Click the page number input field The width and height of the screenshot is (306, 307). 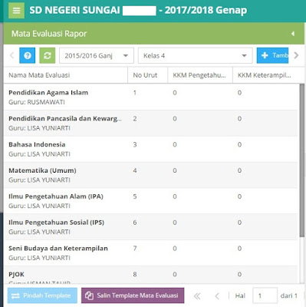[265, 295]
